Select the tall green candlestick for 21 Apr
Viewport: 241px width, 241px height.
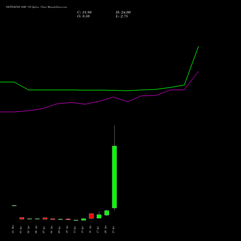pos(114,177)
